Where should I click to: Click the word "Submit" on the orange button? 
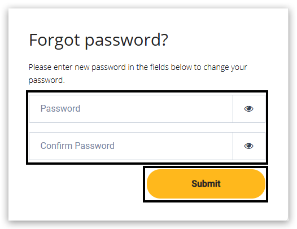pyautogui.click(x=206, y=184)
